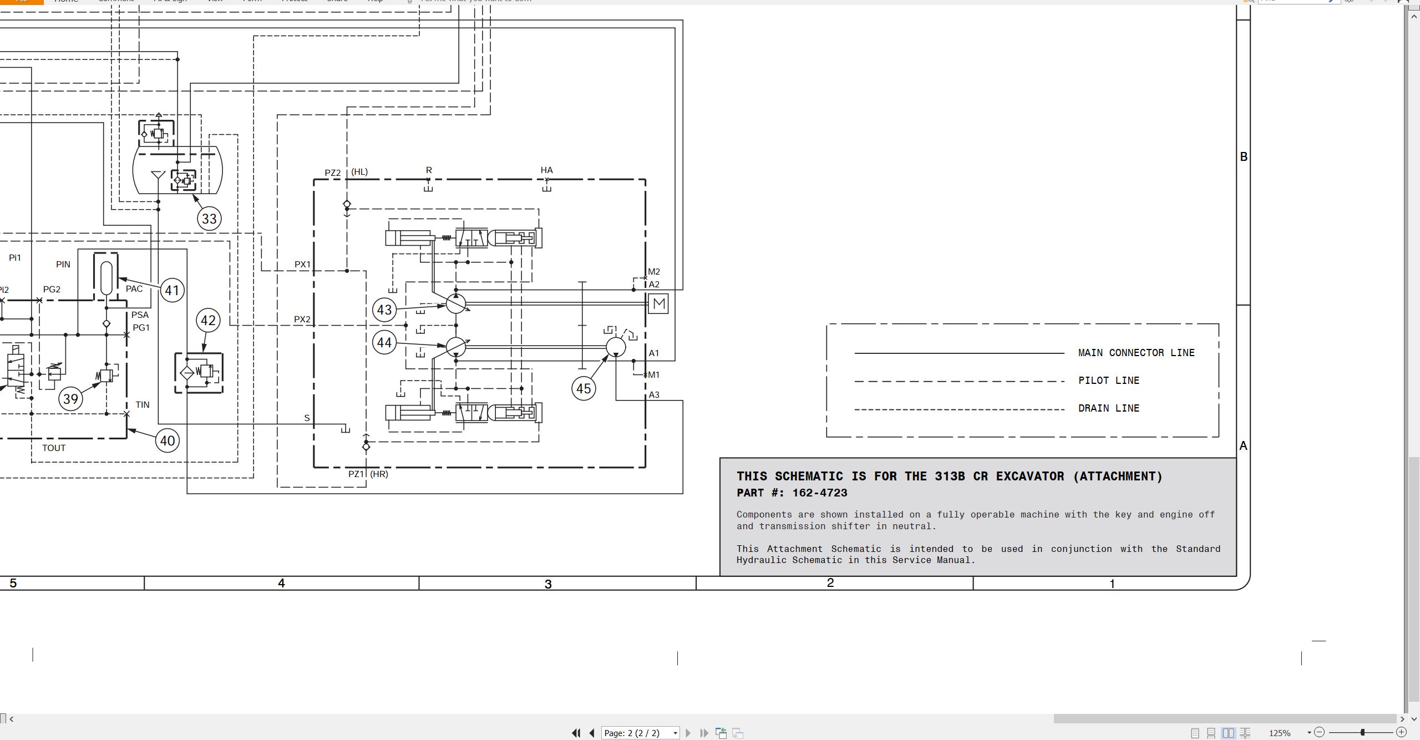This screenshot has height=740, width=1420.
Task: Click the PX2 port label
Action: point(302,320)
